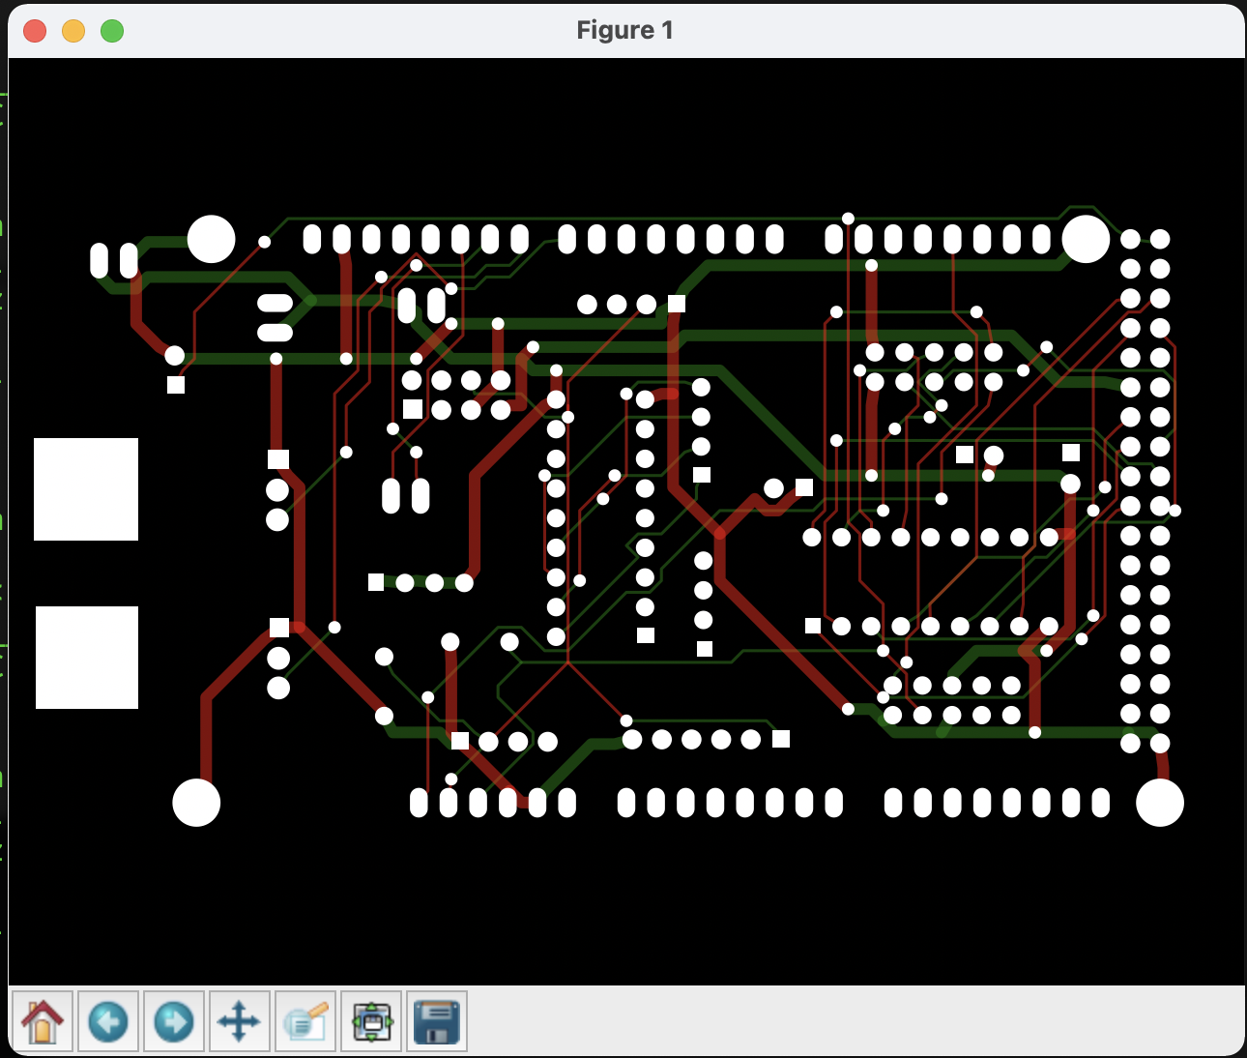This screenshot has height=1058, width=1247.
Task: Open the configure subplots tool
Action: tap(370, 1020)
